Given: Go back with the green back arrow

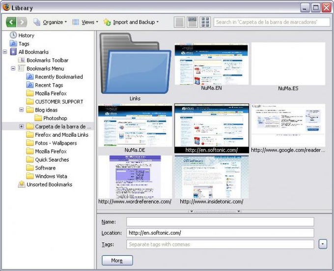Looking at the screenshot, I should [11, 22].
